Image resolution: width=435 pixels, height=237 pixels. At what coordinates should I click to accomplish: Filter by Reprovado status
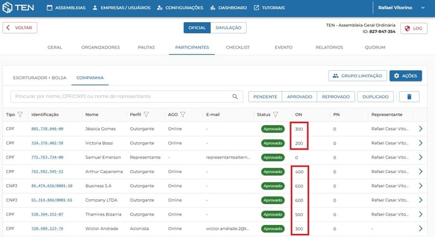tap(336, 97)
